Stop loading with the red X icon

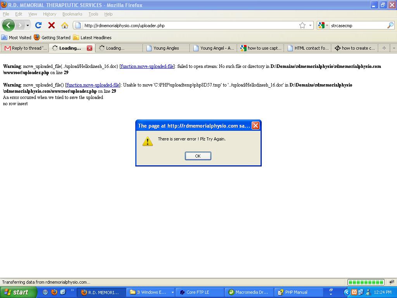(52, 25)
